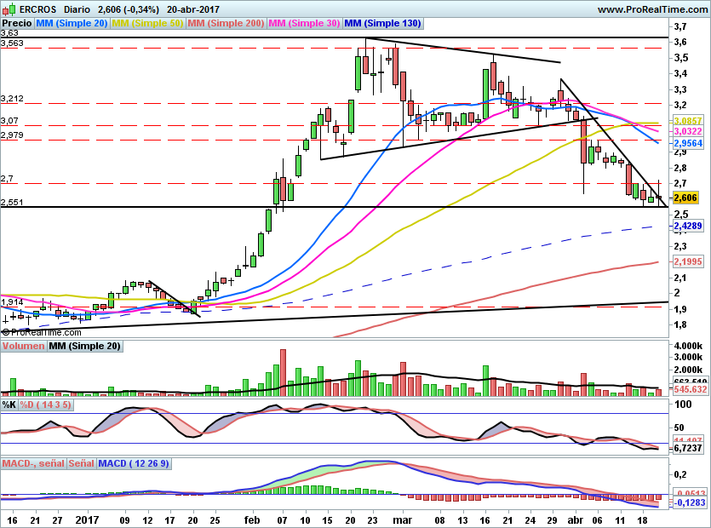This screenshot has width=711, height=528.
Task: Select the Precio label tab
Action: [16, 23]
